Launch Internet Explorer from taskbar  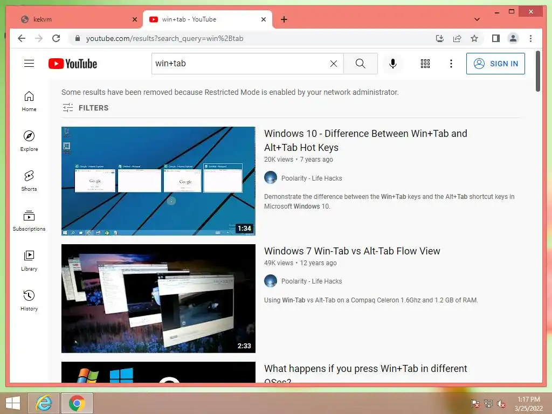click(44, 403)
